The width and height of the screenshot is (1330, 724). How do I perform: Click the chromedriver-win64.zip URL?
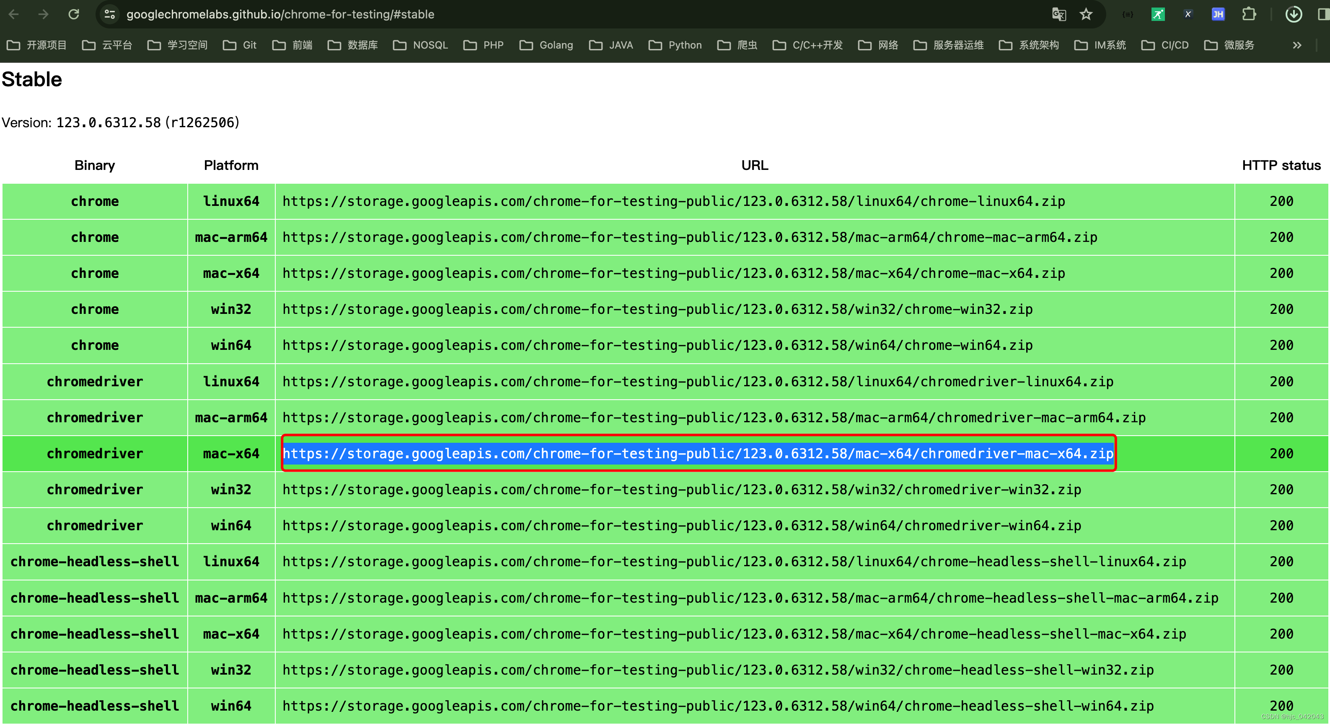681,526
